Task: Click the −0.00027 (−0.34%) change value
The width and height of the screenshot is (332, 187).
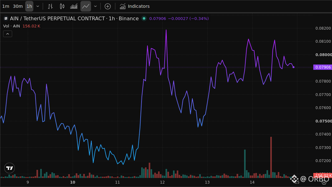Action: tap(188, 19)
